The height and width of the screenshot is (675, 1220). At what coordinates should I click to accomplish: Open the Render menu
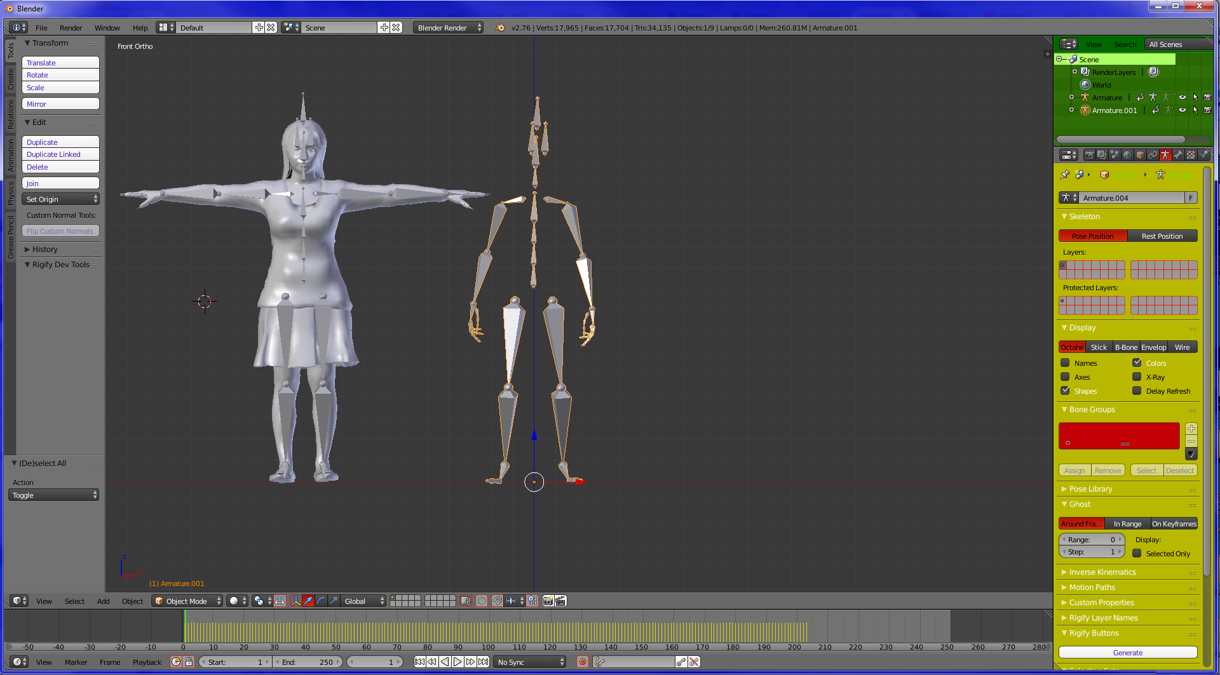pos(71,28)
